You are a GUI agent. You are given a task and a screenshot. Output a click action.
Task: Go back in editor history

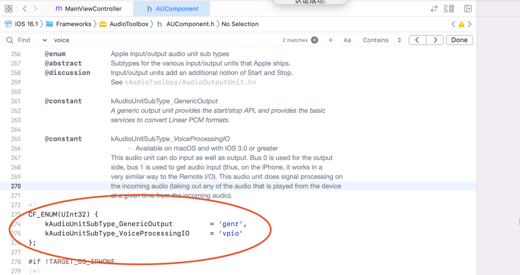coord(25,9)
